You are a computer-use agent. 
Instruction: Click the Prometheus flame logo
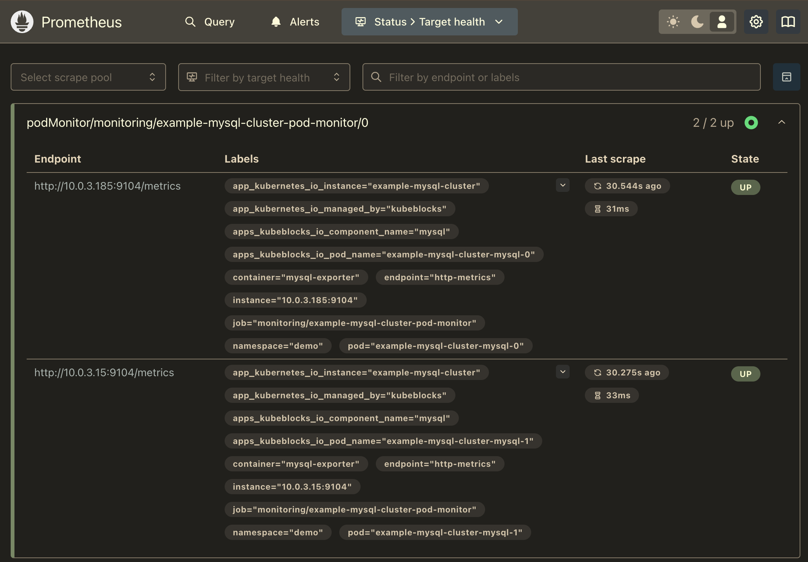pos(22,22)
